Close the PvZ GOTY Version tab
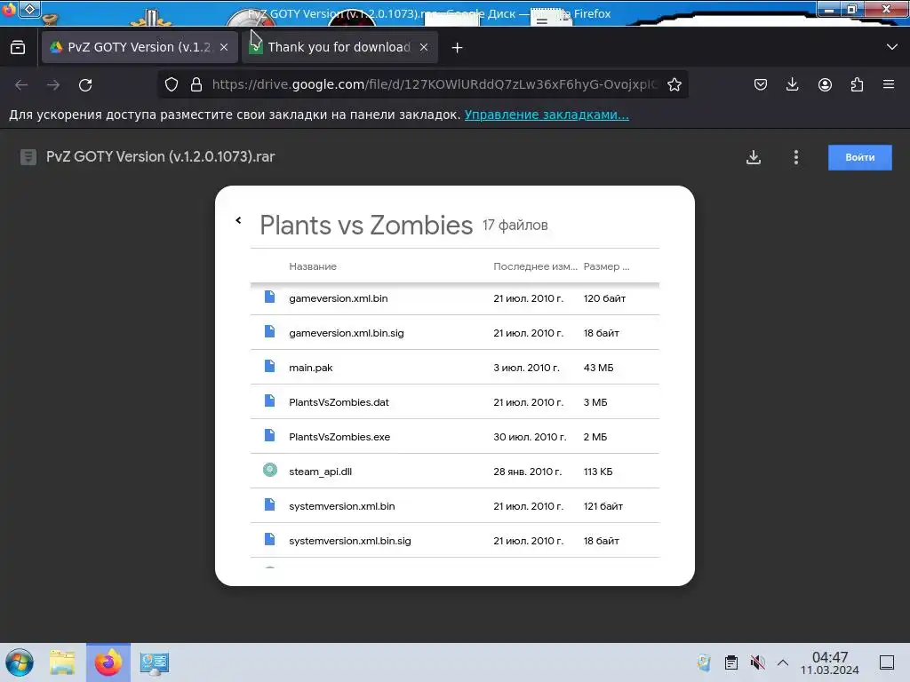 pyautogui.click(x=224, y=47)
